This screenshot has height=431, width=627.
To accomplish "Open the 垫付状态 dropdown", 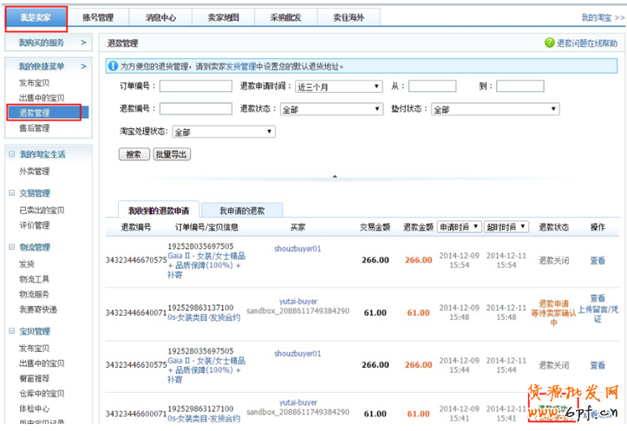I will point(494,109).
